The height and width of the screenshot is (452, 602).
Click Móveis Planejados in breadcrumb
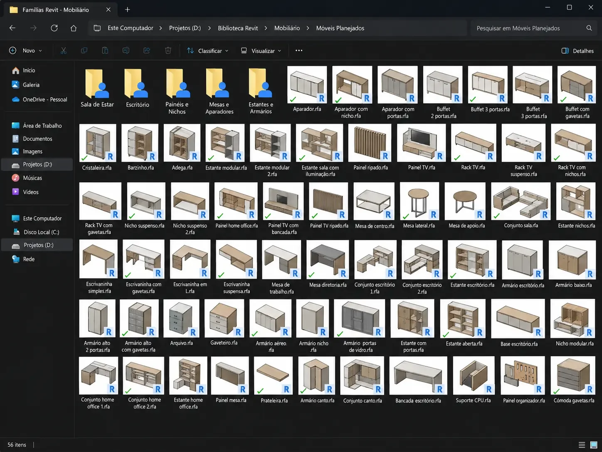pyautogui.click(x=340, y=28)
